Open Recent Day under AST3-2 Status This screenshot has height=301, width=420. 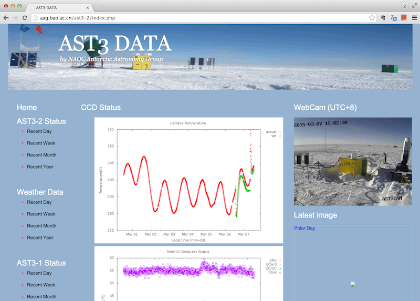tap(39, 131)
